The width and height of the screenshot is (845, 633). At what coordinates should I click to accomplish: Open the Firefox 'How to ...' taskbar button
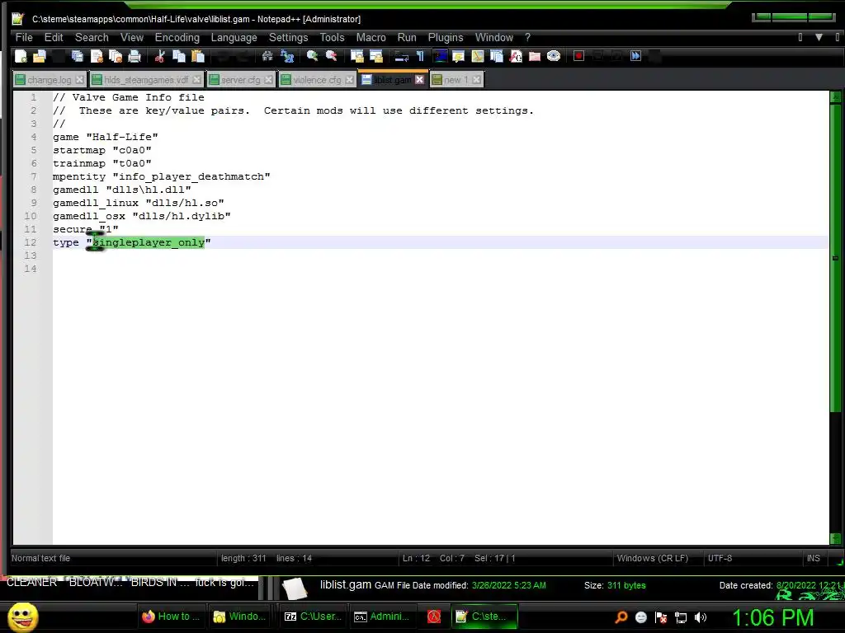[171, 617]
